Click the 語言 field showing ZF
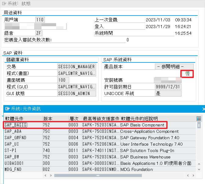 click(39, 33)
